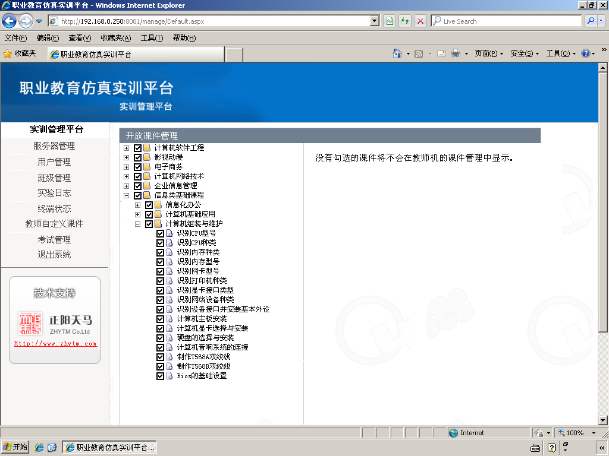The width and height of the screenshot is (609, 456).
Task: Click the document icon beside 识别CPU型号
Action: (x=169, y=233)
